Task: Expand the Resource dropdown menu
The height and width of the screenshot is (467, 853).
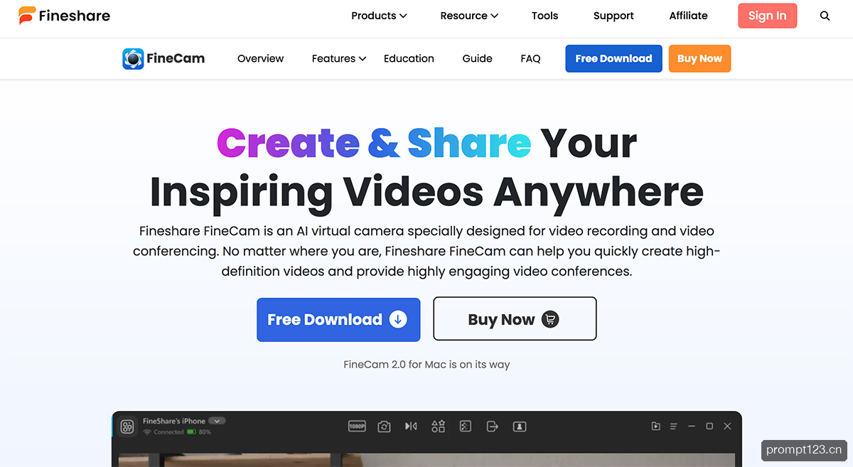Action: click(x=469, y=16)
